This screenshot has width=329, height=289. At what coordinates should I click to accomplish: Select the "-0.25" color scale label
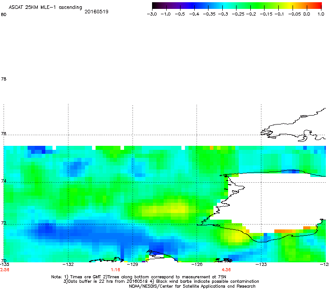[x=238, y=14]
